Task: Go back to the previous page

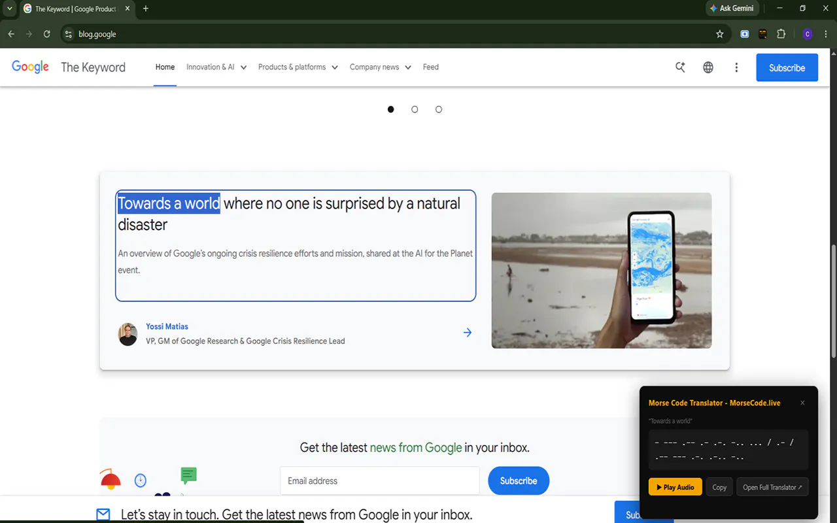Action: (11, 34)
